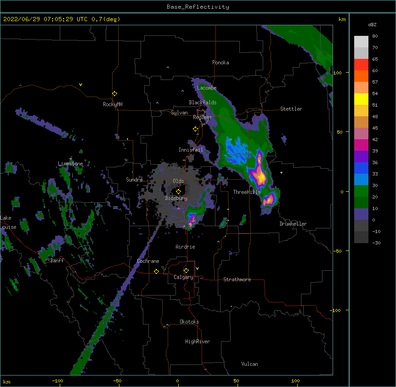Viewport: 396px width, 387px height.
Task: Click the yellow diamond marker south of RedDeer
Action: coord(195,129)
